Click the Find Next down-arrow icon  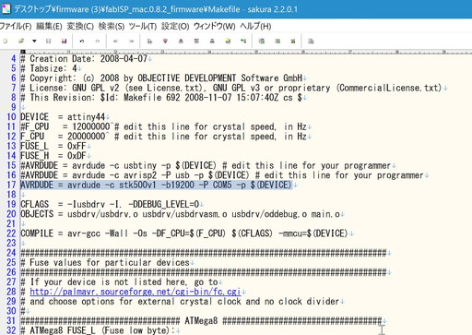pos(165,41)
